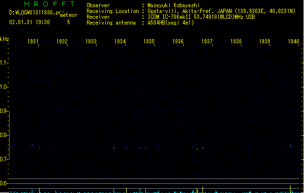Click the 1933 time axis marker

(x=91, y=41)
